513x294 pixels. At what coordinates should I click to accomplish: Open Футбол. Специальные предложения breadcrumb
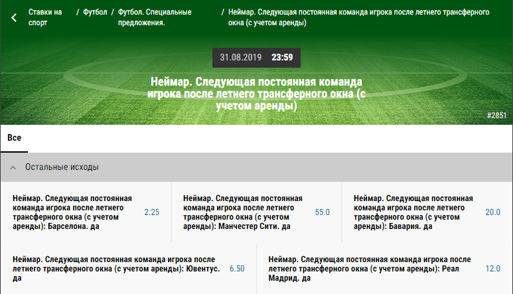155,17
